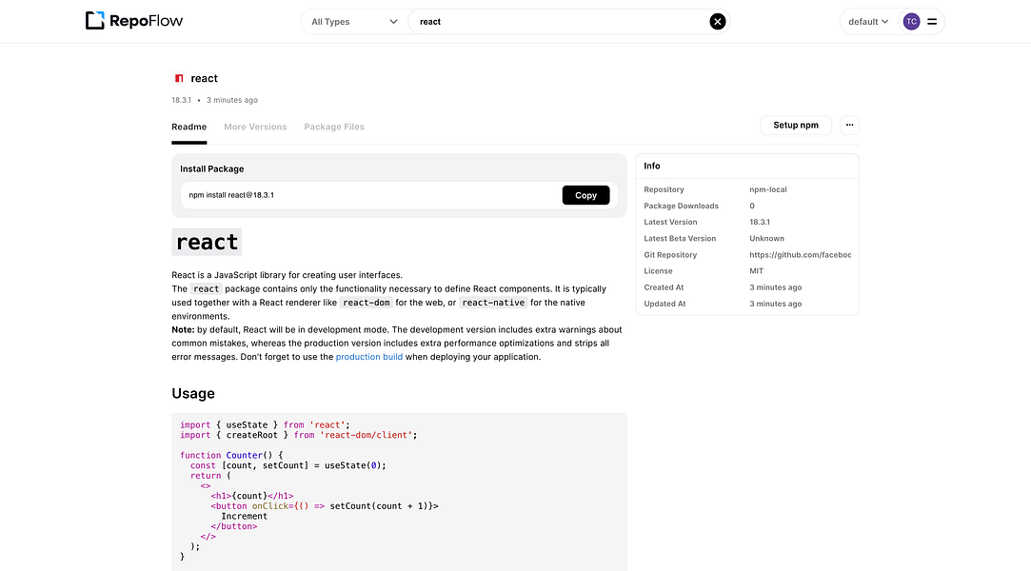Click the Updated At 3 minutes ago value
Viewport: 1031px width, 571px height.
[x=775, y=304]
